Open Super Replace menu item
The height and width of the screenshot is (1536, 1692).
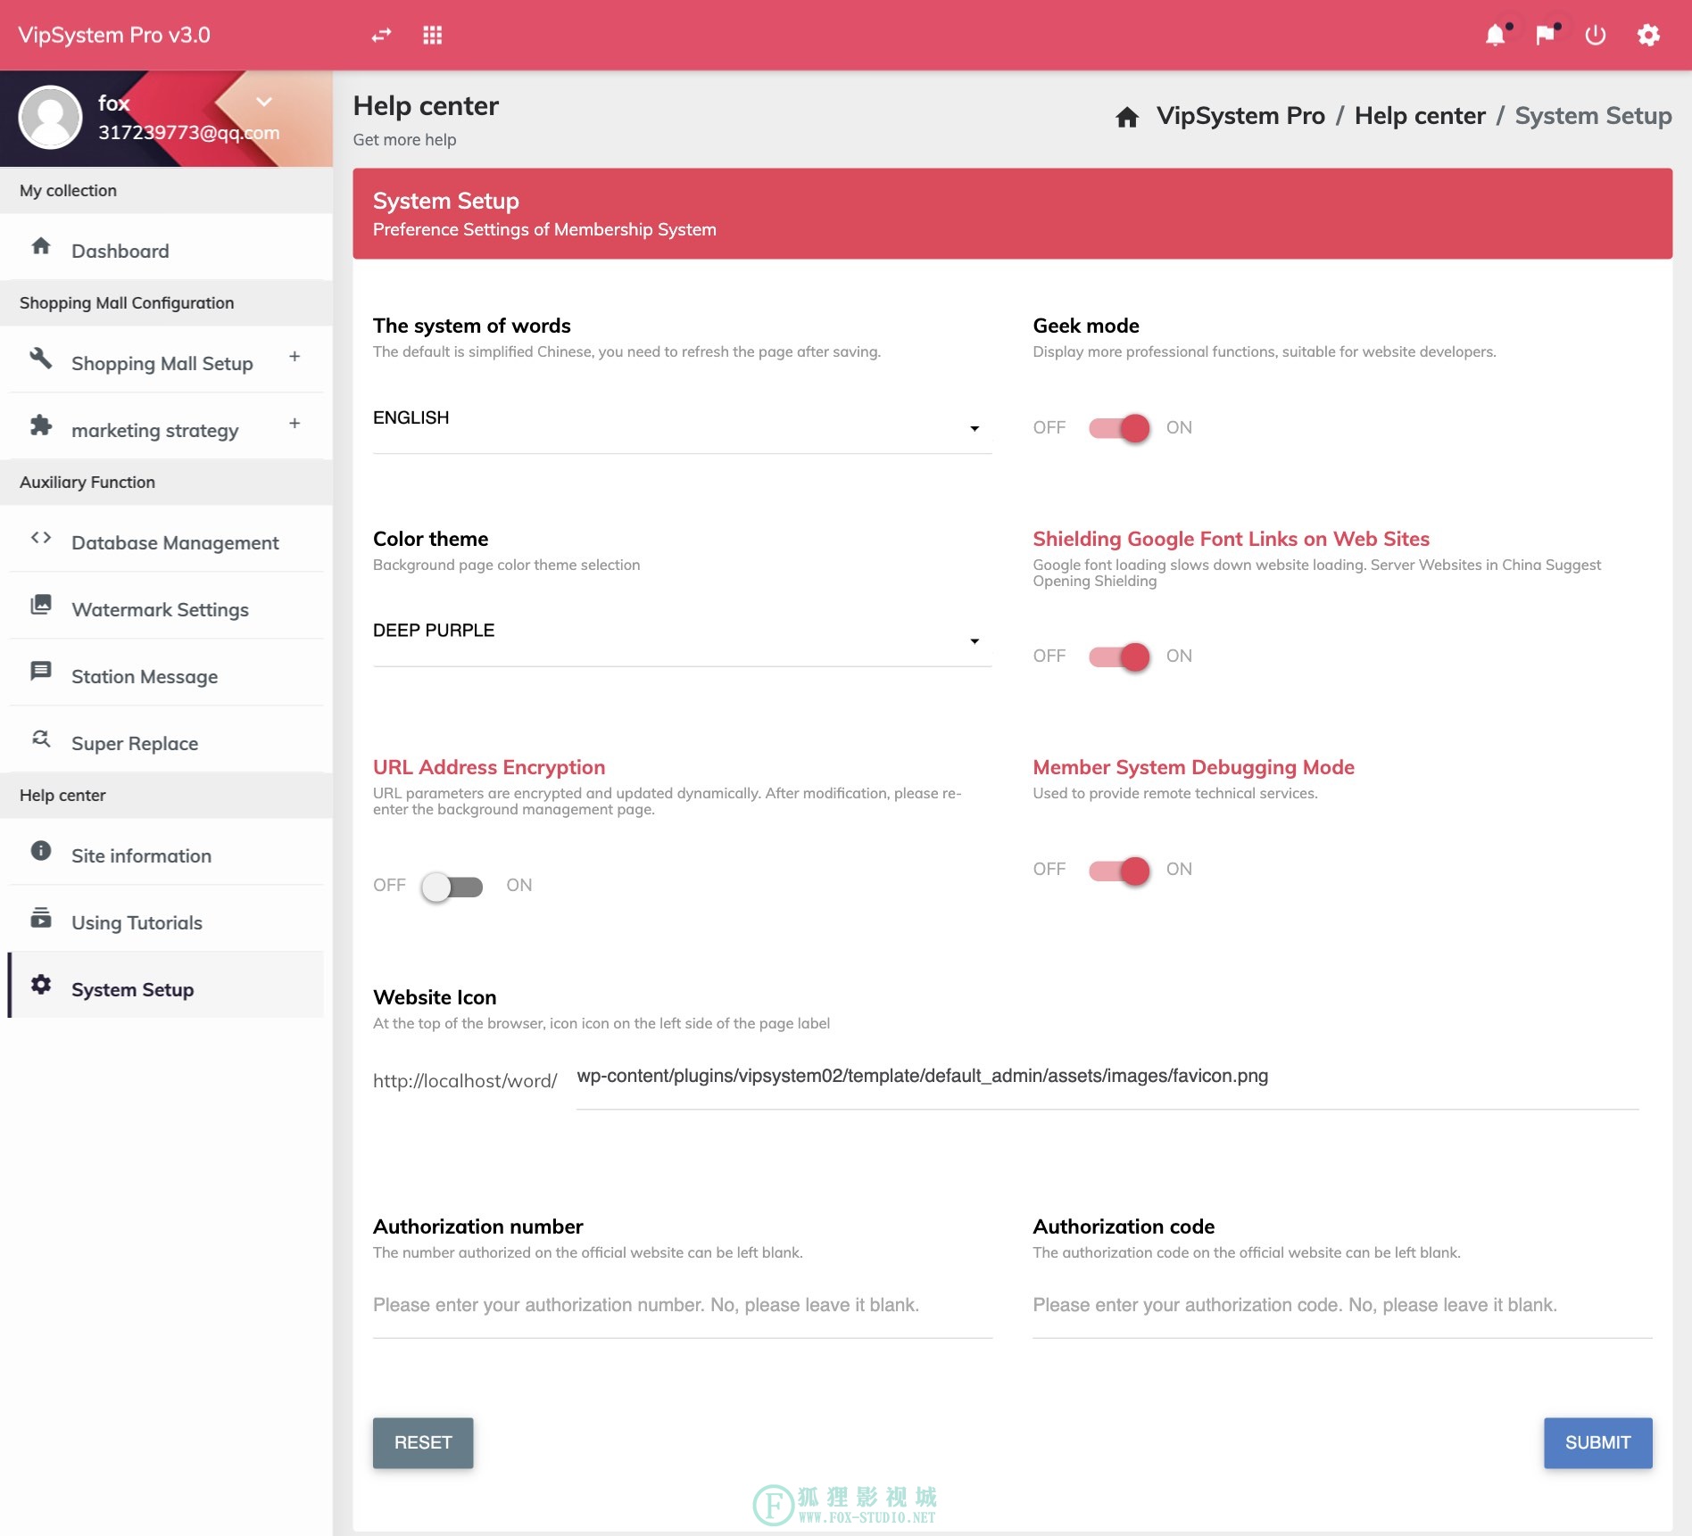[166, 739]
